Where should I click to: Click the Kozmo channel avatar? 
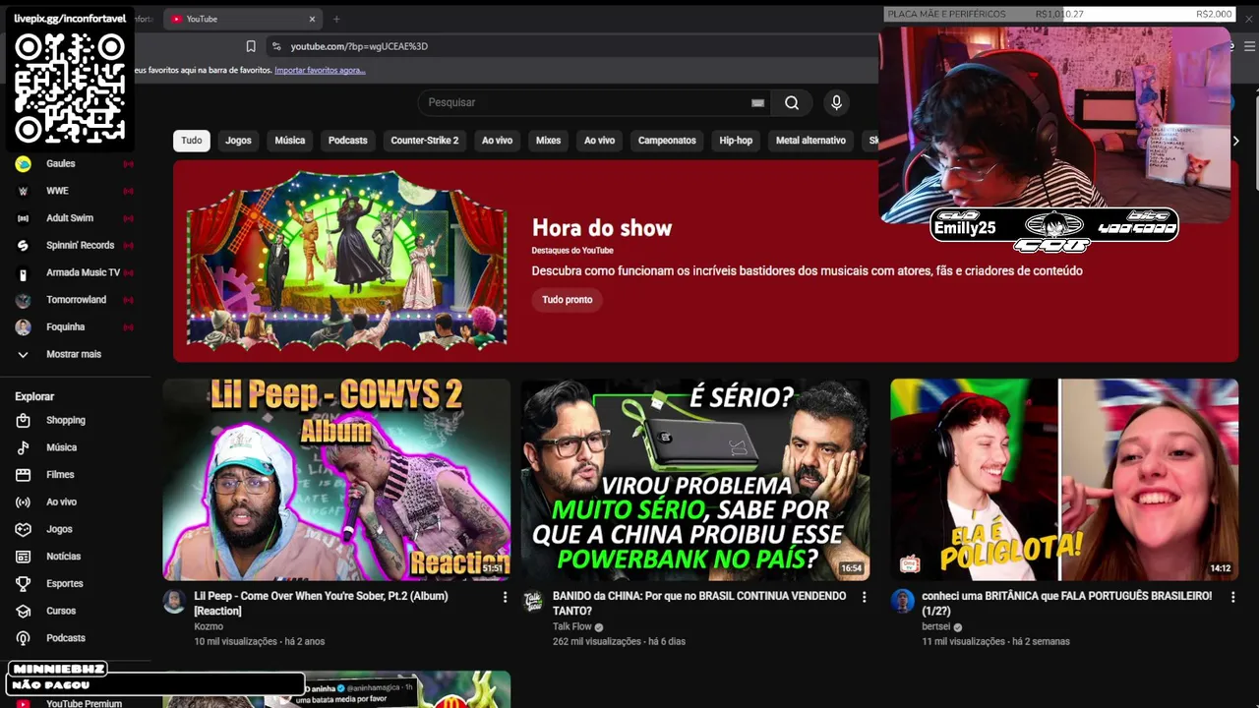tap(174, 602)
